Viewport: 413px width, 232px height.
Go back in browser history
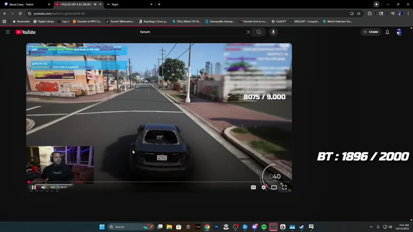coord(5,14)
